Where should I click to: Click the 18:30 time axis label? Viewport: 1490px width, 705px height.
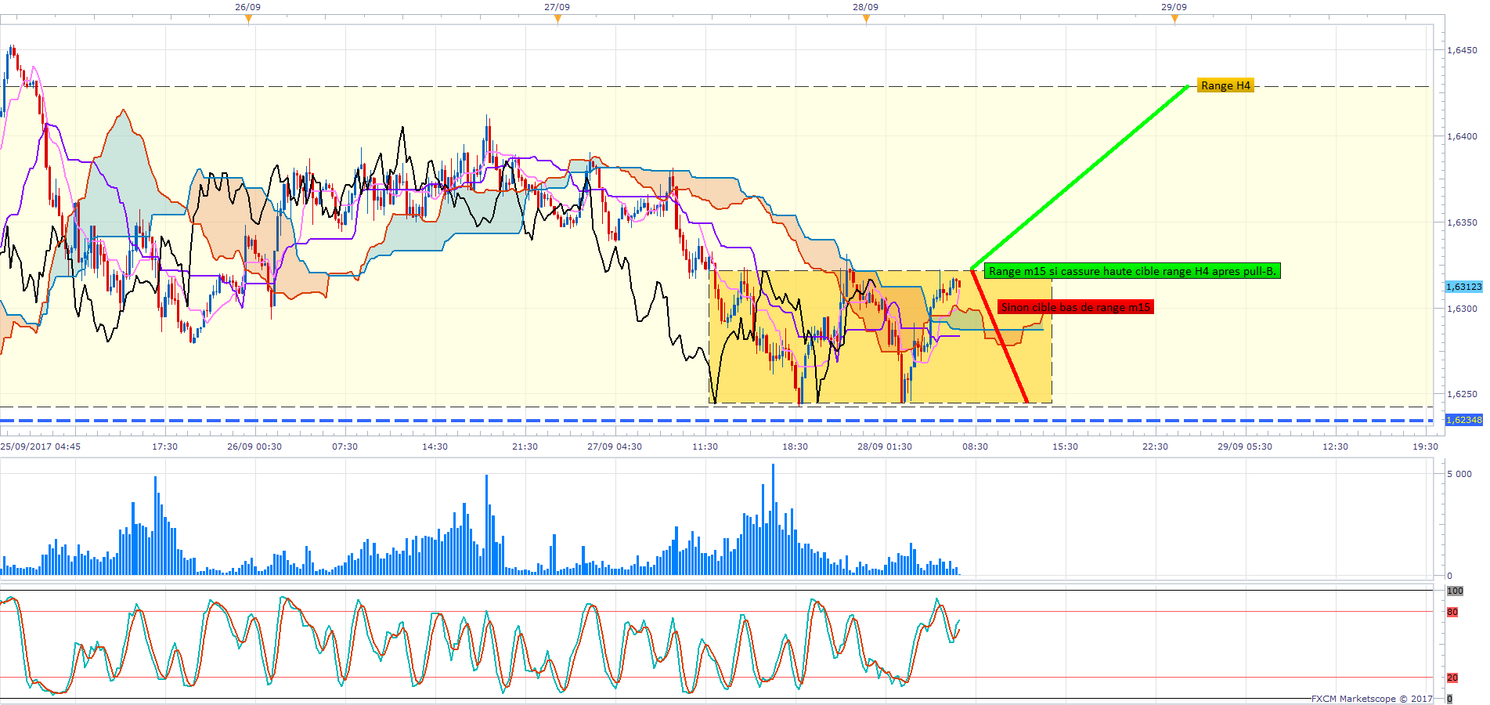(x=795, y=446)
